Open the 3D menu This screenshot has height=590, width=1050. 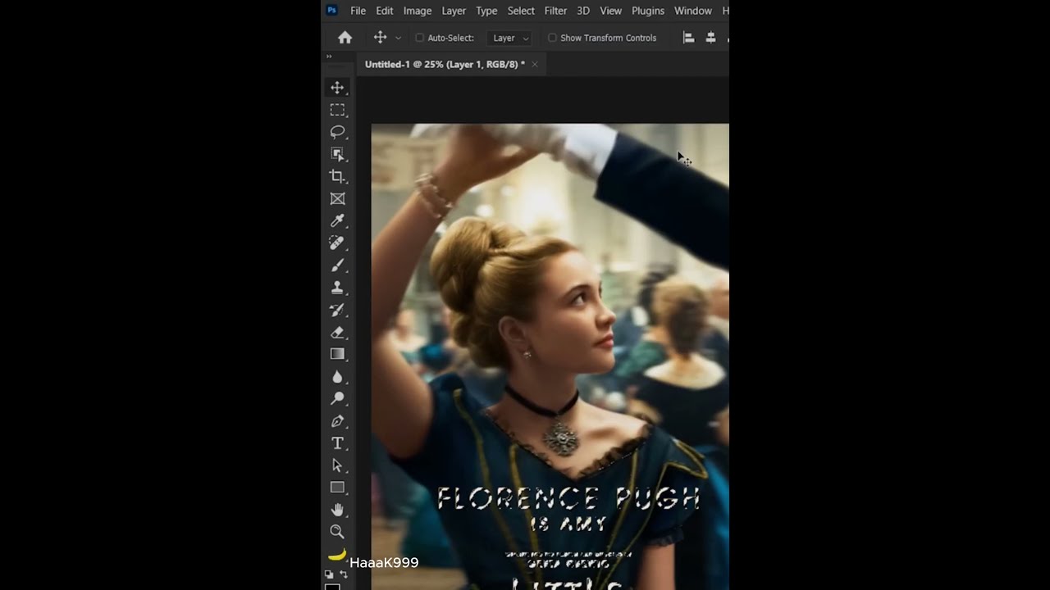583,11
